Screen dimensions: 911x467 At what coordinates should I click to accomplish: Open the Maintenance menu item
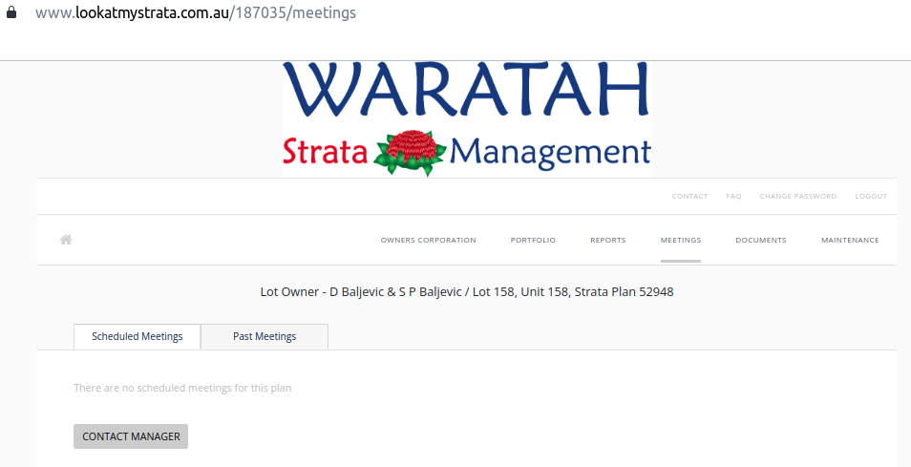click(x=850, y=240)
